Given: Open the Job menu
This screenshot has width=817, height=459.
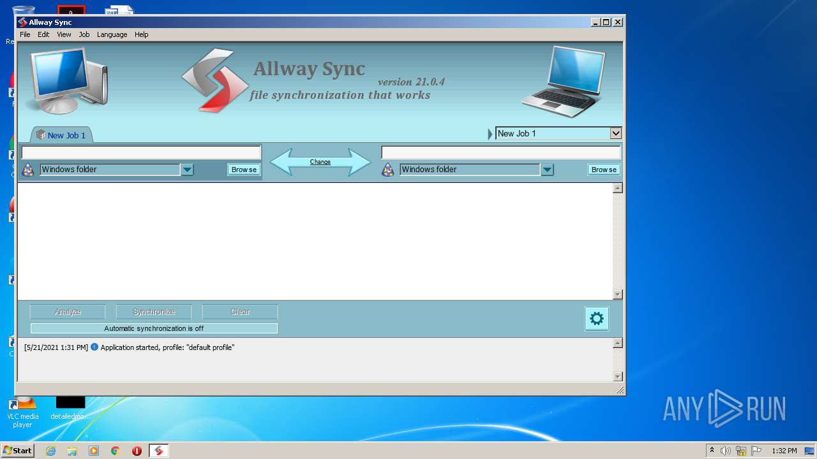Looking at the screenshot, I should click(84, 34).
